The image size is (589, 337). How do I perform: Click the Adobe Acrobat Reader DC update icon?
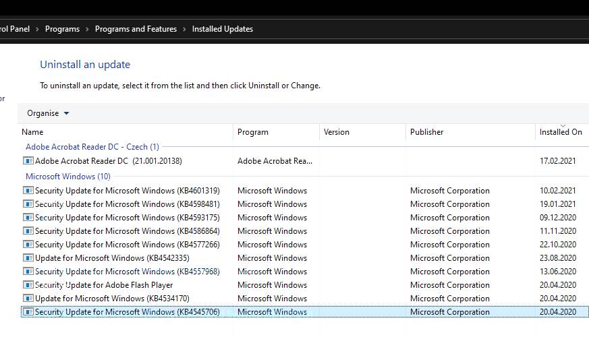pyautogui.click(x=28, y=160)
